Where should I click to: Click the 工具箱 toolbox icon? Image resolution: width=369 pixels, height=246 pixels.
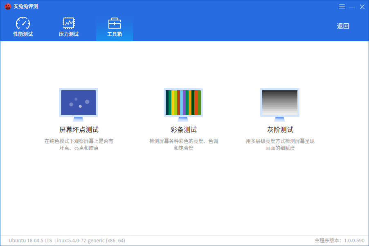pos(115,23)
